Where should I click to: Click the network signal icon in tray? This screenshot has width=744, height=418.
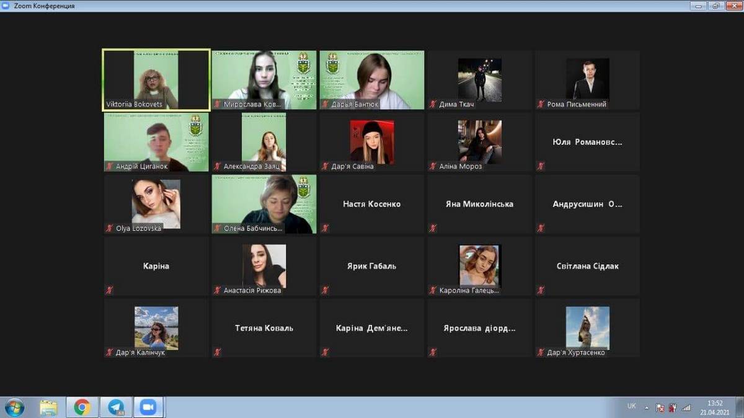(686, 407)
